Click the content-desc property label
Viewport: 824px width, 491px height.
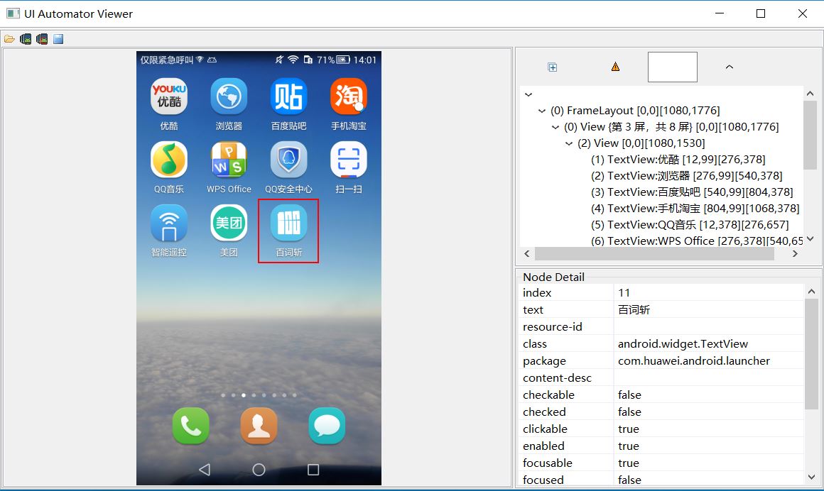(557, 377)
